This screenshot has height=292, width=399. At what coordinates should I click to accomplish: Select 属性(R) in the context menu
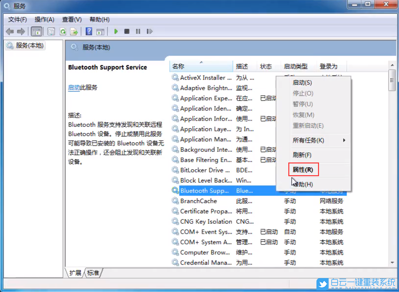(x=303, y=169)
